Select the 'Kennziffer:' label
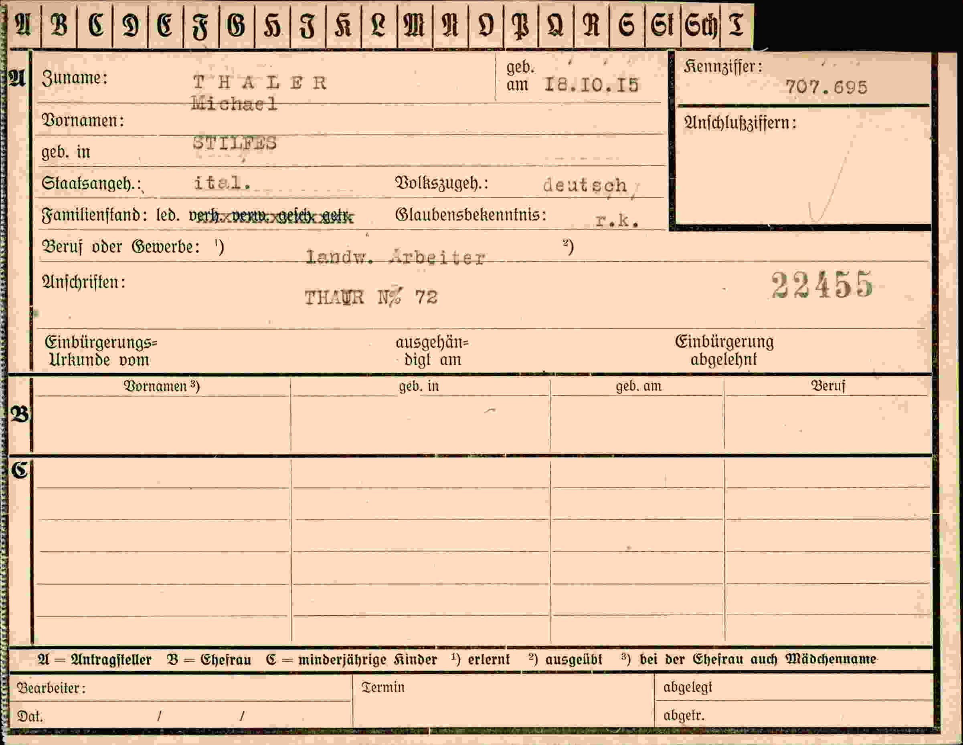The image size is (963, 745). (x=723, y=67)
